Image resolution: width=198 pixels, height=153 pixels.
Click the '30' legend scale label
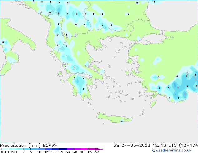pyautogui.click(x=68, y=152)
